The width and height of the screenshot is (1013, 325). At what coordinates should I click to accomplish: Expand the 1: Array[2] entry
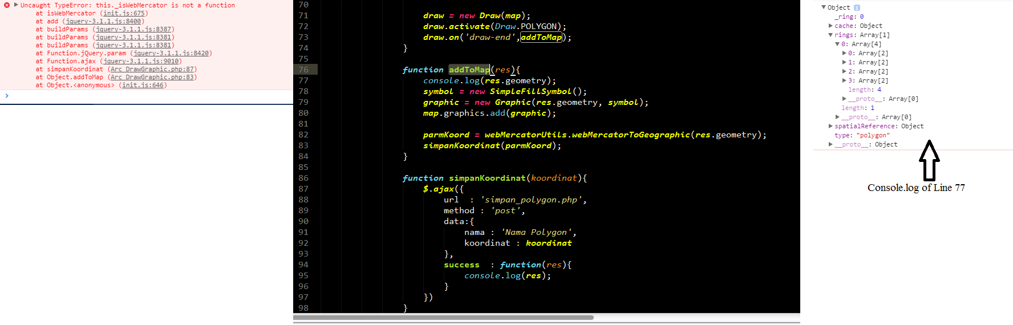coord(844,62)
